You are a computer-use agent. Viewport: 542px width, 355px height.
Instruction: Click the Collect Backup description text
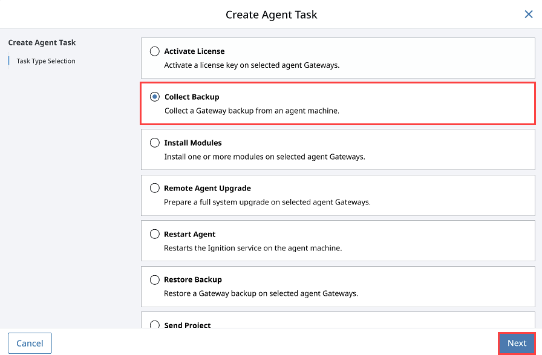[x=252, y=111]
